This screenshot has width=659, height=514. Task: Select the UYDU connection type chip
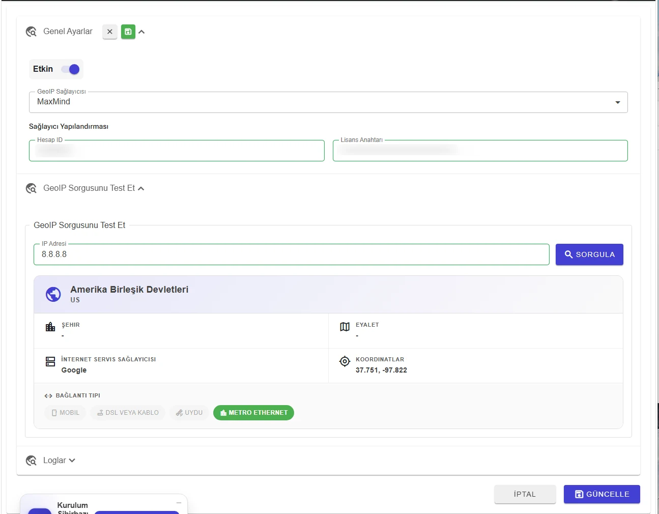pyautogui.click(x=189, y=413)
